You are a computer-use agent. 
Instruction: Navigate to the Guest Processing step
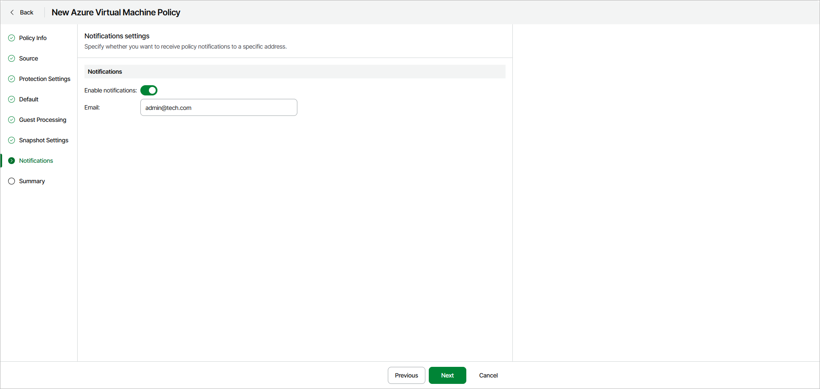tap(43, 120)
